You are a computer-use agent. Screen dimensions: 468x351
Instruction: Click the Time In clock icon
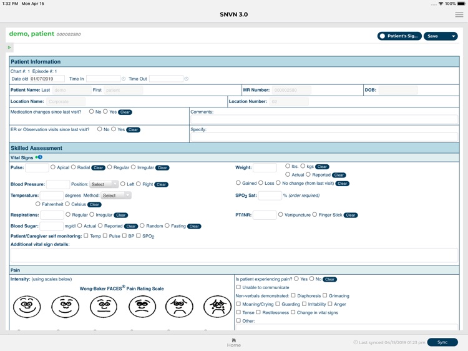(124, 79)
